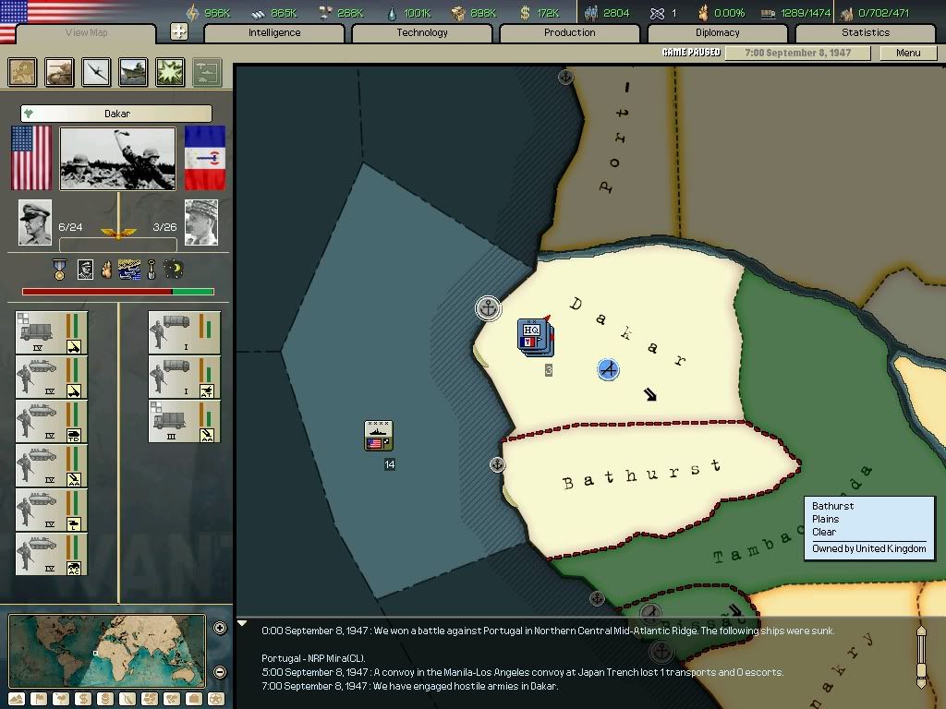Toggle the political flag map mode
This screenshot has width=946, height=709.
click(39, 699)
